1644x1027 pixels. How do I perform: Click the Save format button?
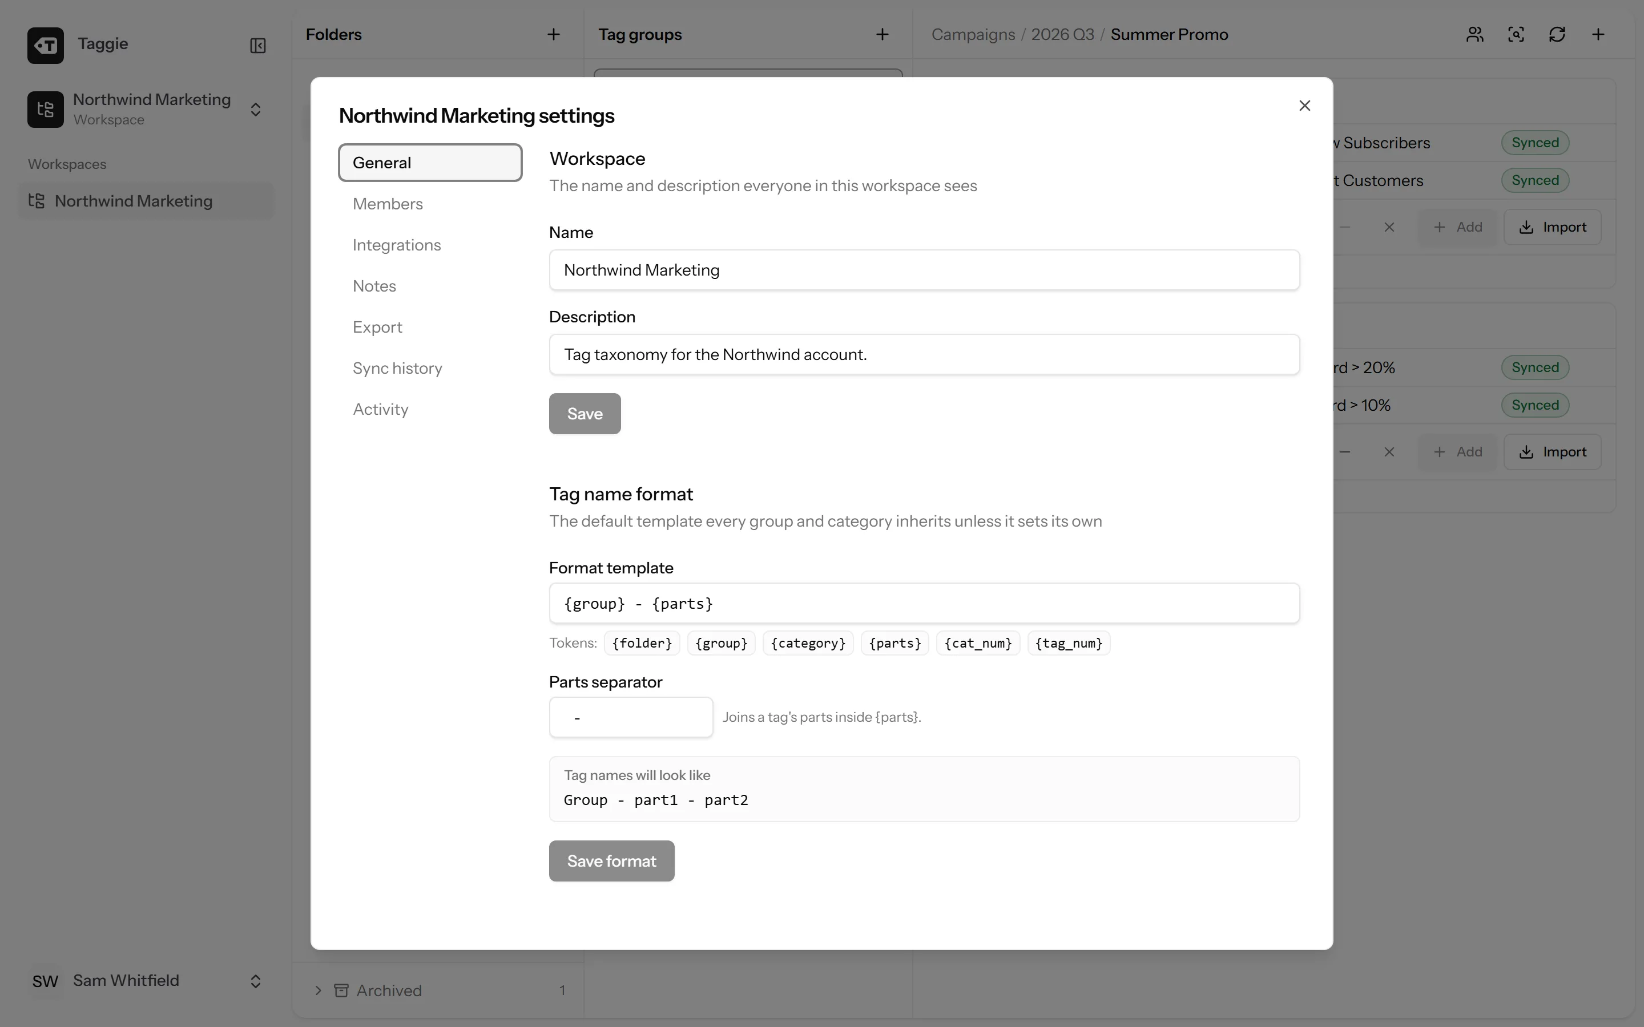[611, 862]
